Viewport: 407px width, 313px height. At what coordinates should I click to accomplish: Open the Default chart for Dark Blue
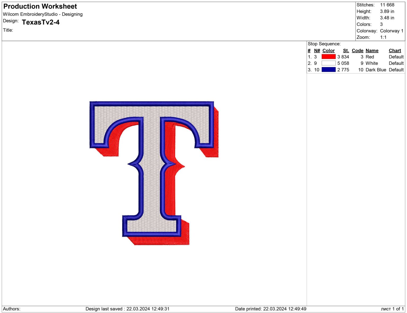coord(396,70)
